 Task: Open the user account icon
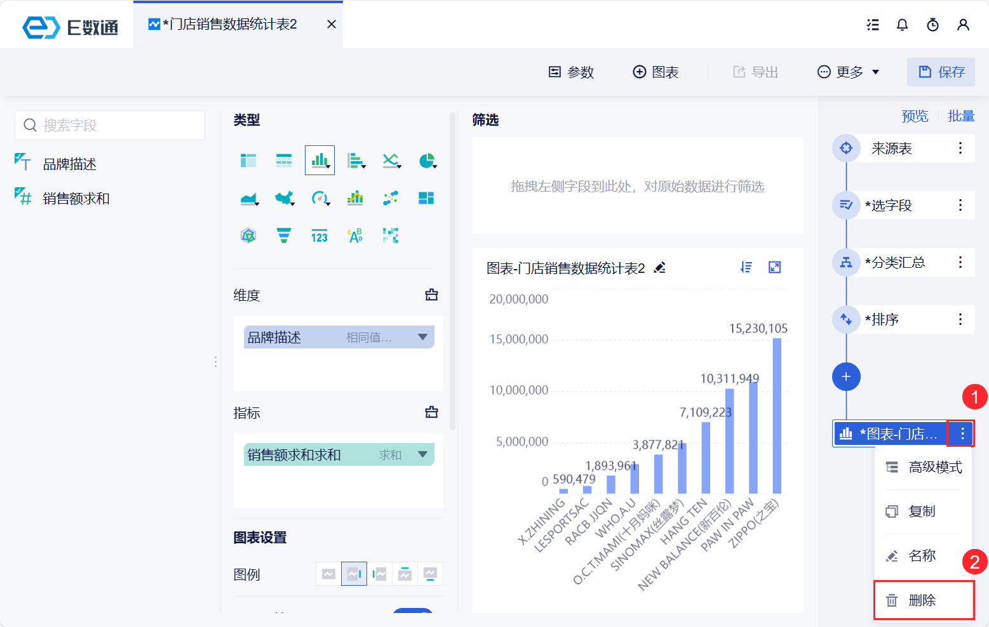963,25
